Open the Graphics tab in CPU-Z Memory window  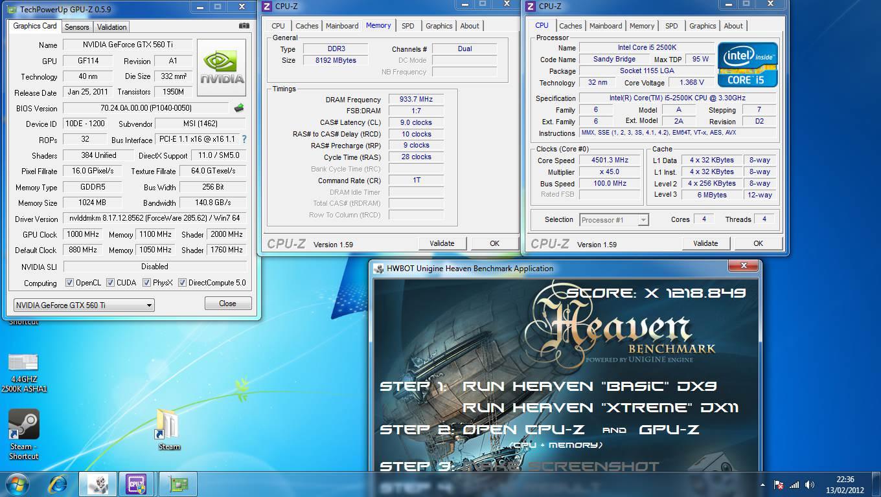point(439,26)
